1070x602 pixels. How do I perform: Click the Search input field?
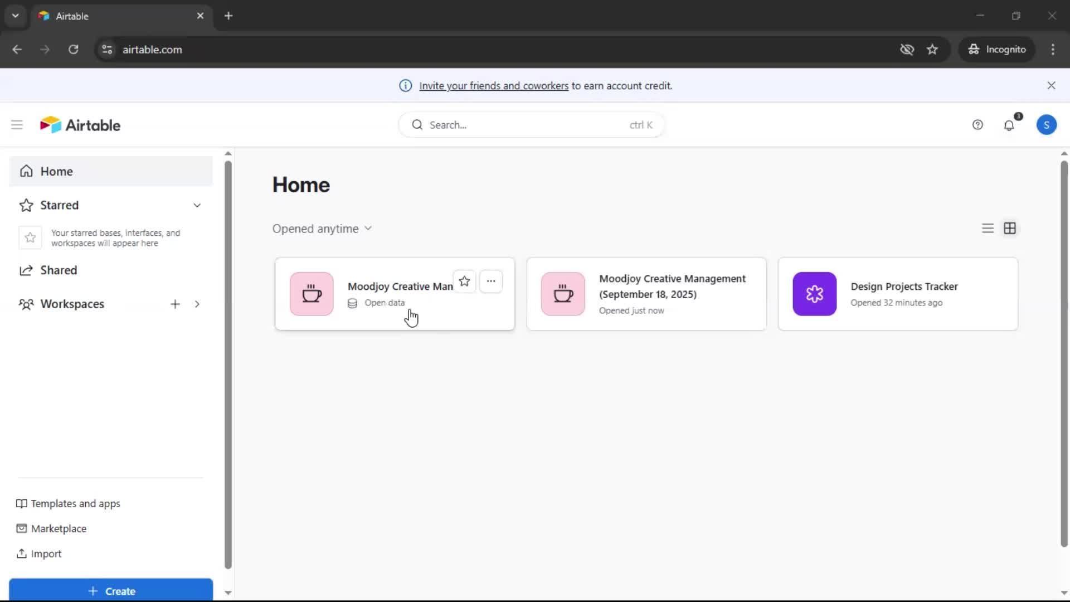[x=524, y=125]
